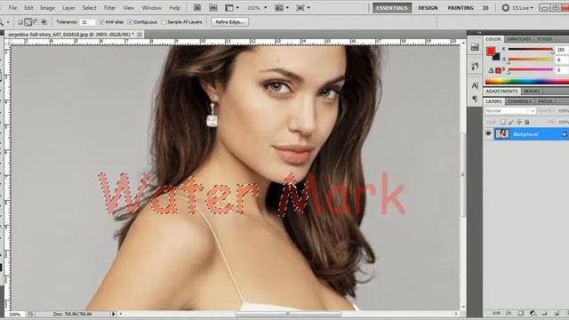The image size is (569, 320).
Task: Switch to the Channels tab
Action: pos(519,101)
